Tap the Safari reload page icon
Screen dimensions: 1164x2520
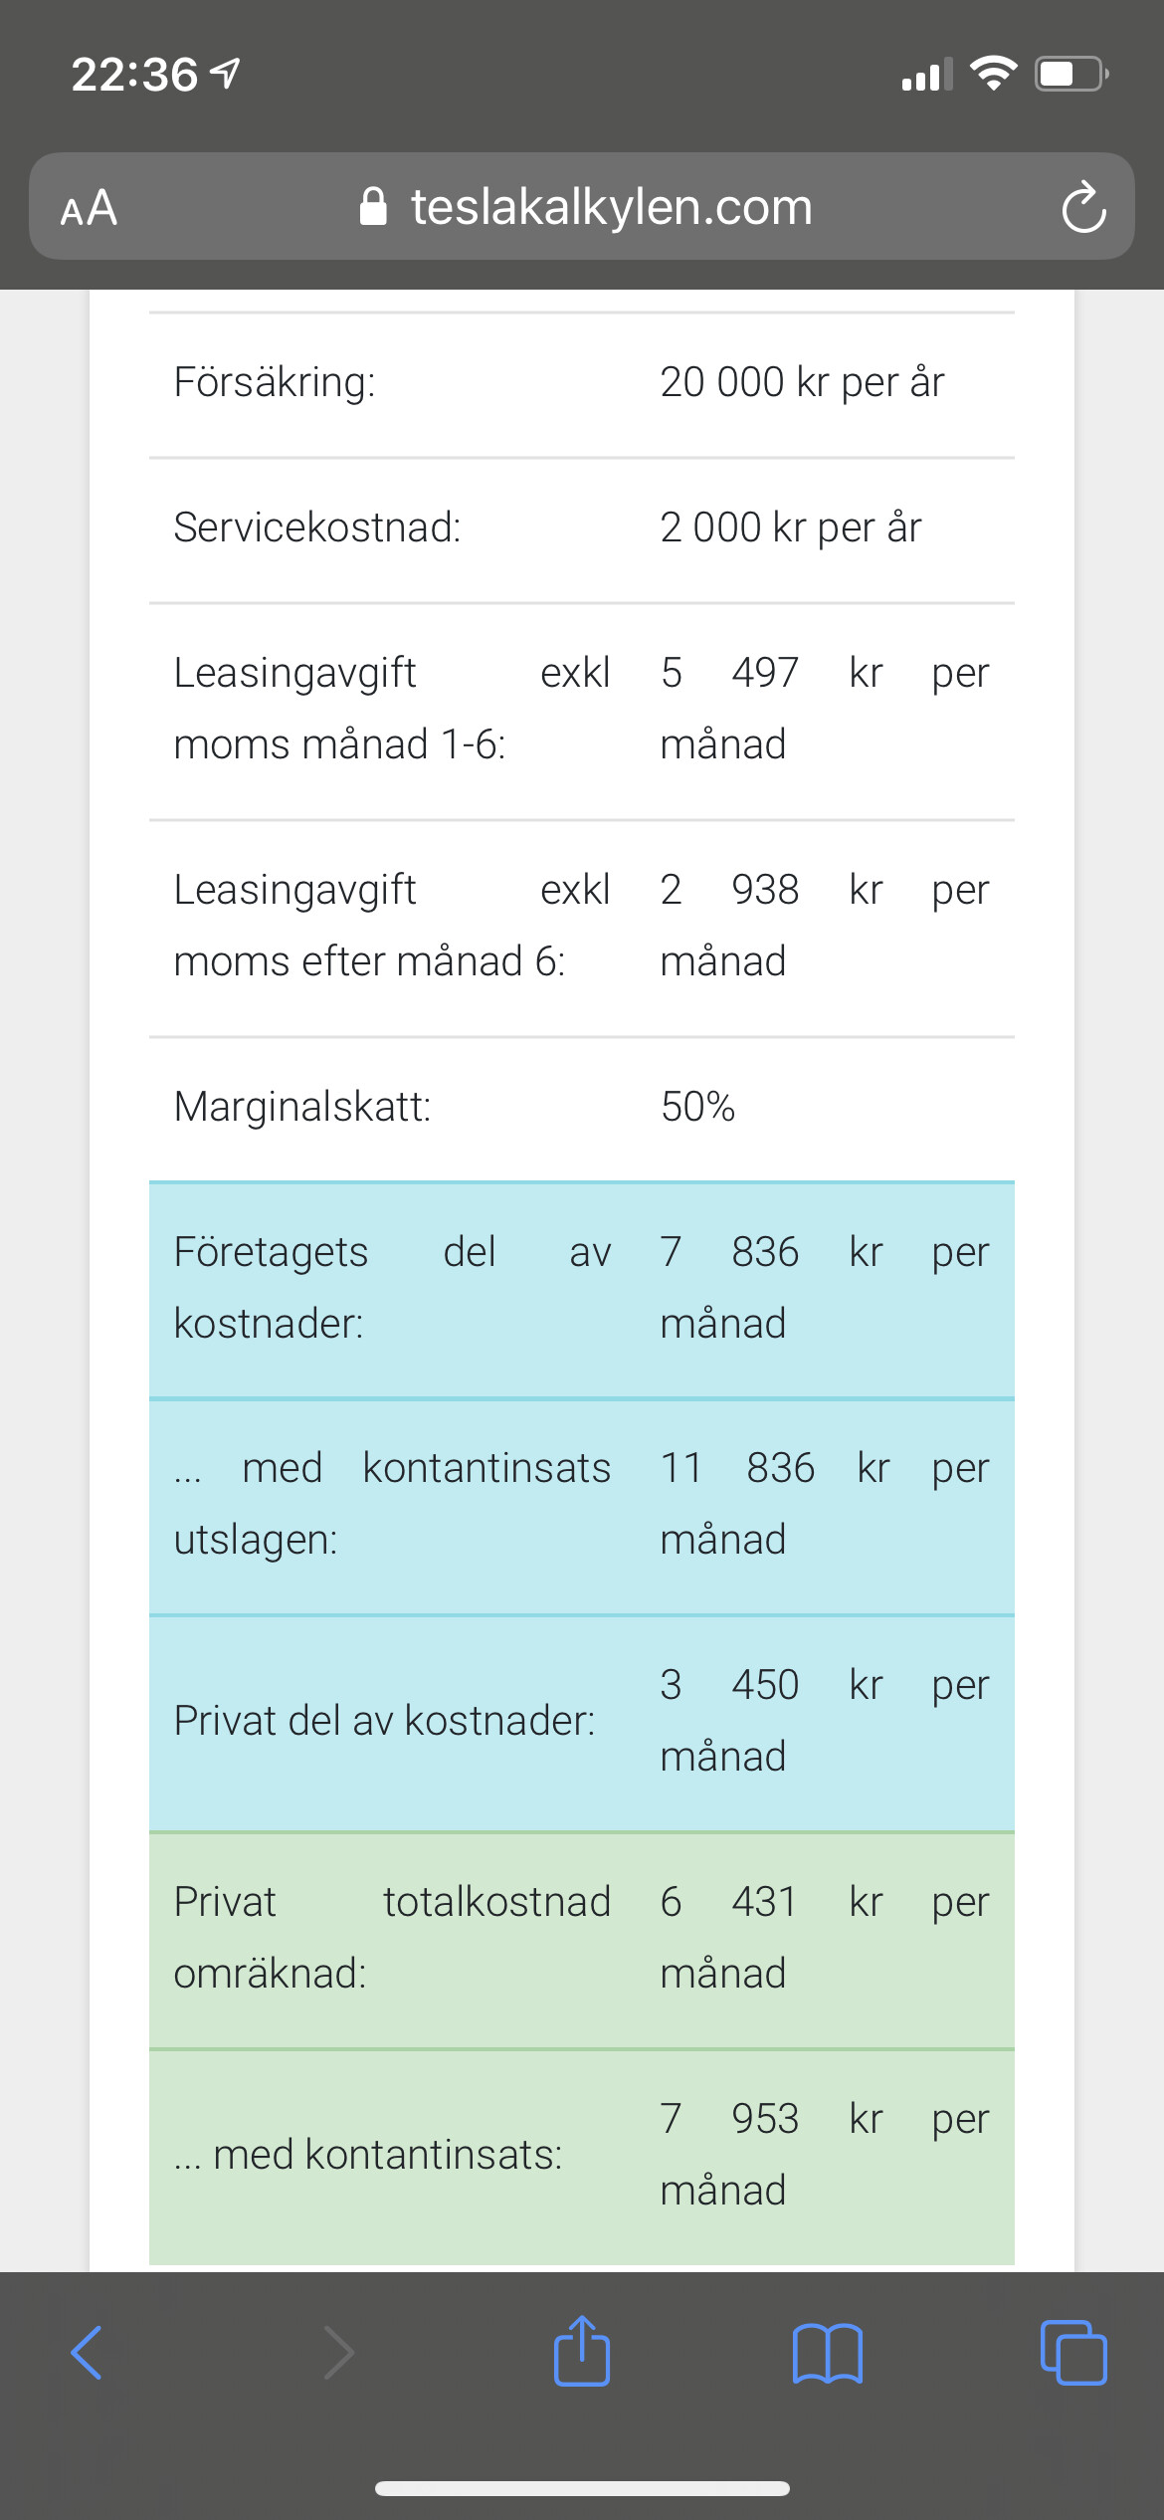[x=1082, y=207]
